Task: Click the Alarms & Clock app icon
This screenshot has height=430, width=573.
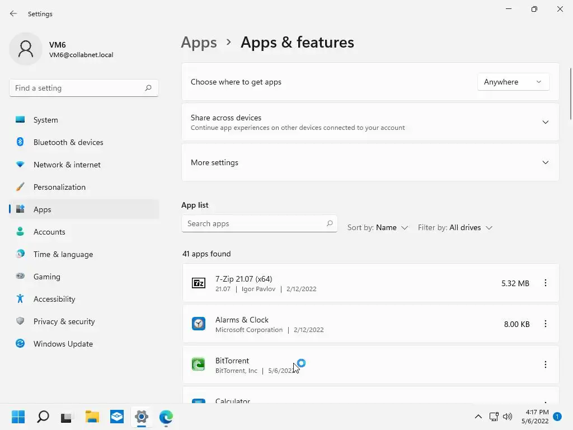Action: pos(199,324)
